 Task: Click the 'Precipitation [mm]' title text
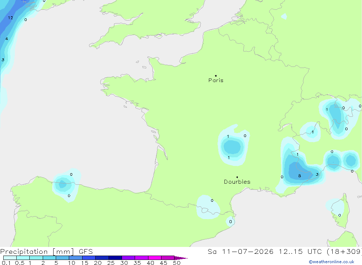coord(37,252)
